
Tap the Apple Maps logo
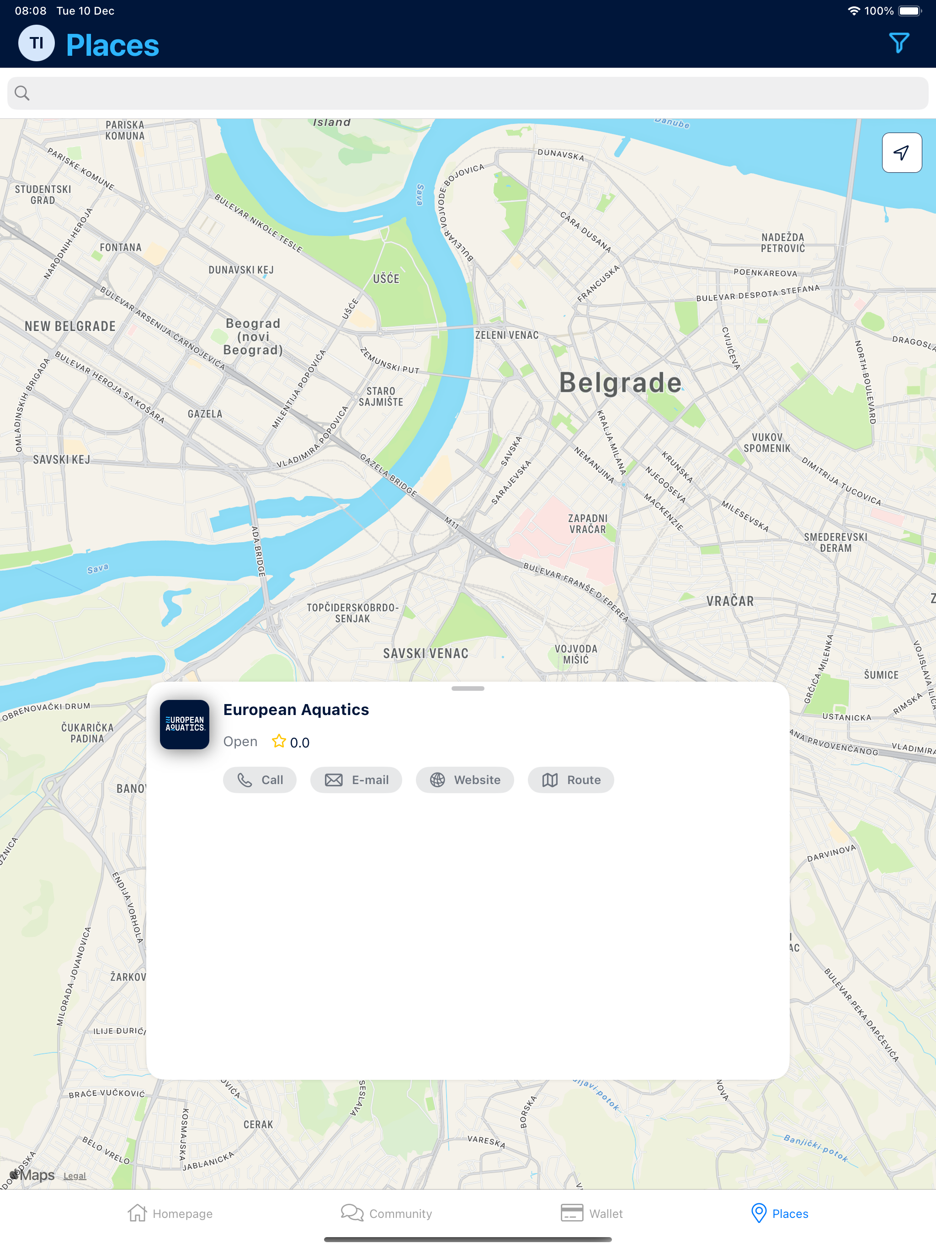coord(32,1175)
